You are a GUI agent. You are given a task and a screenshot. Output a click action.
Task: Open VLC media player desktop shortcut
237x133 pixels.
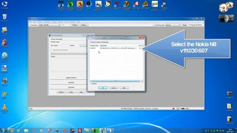pyautogui.click(x=4, y=109)
